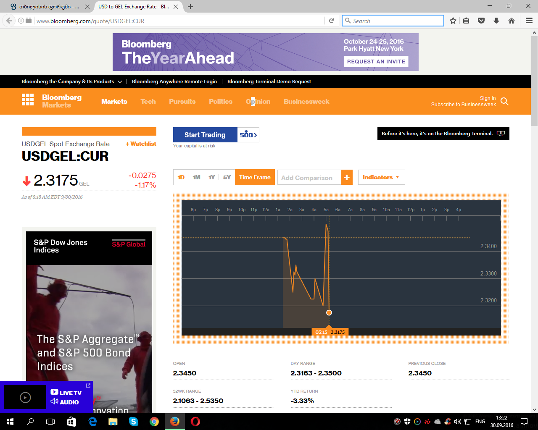The width and height of the screenshot is (538, 430).
Task: Click the orange chart data point marker
Action: [329, 312]
